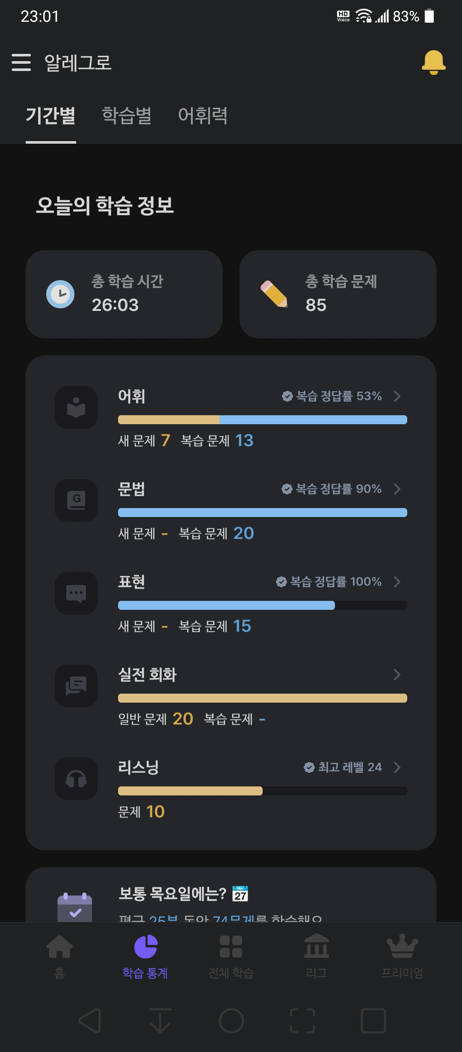
Task: Expand 실전 회화 details chevron
Action: pos(397,674)
